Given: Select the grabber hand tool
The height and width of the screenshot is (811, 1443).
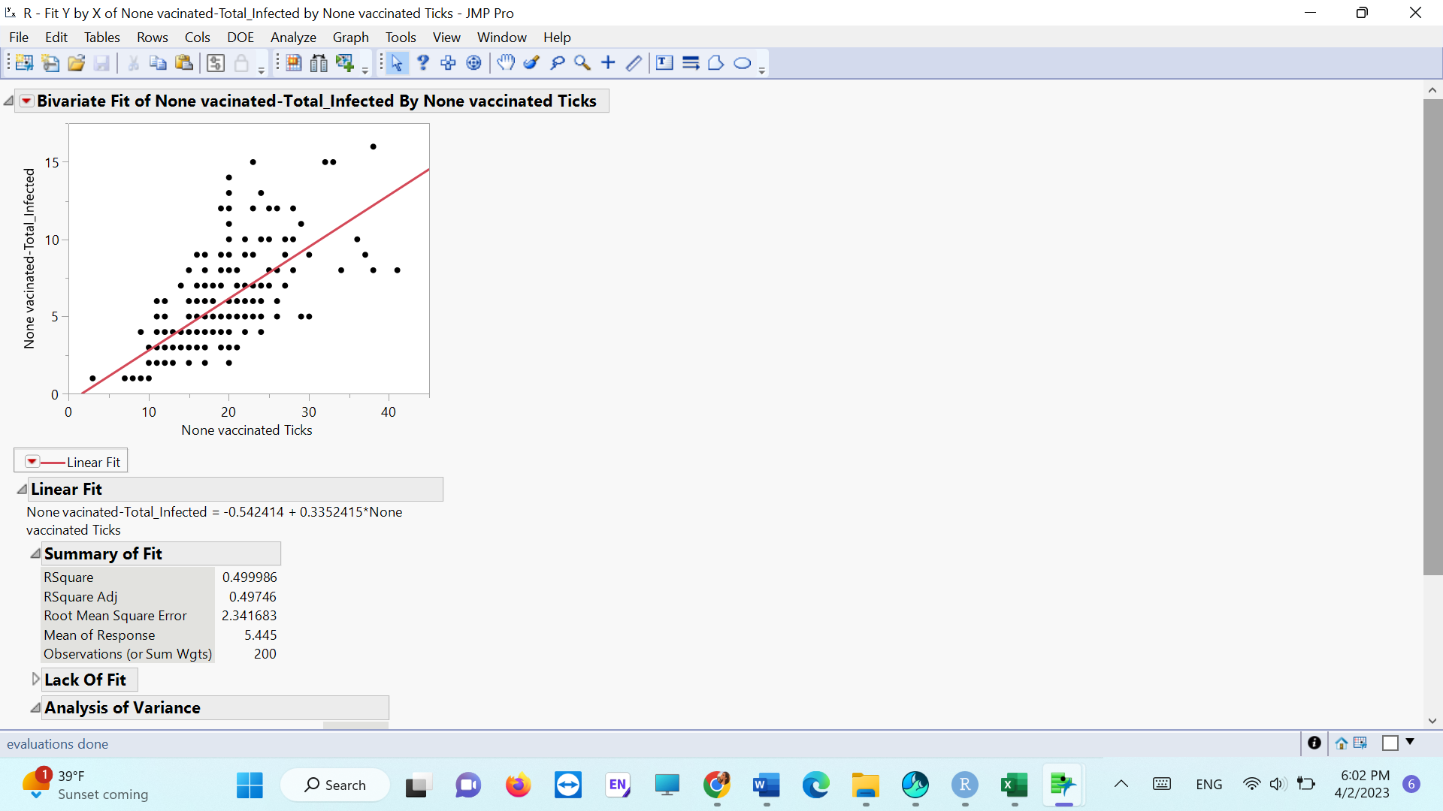Looking at the screenshot, I should click(x=507, y=63).
